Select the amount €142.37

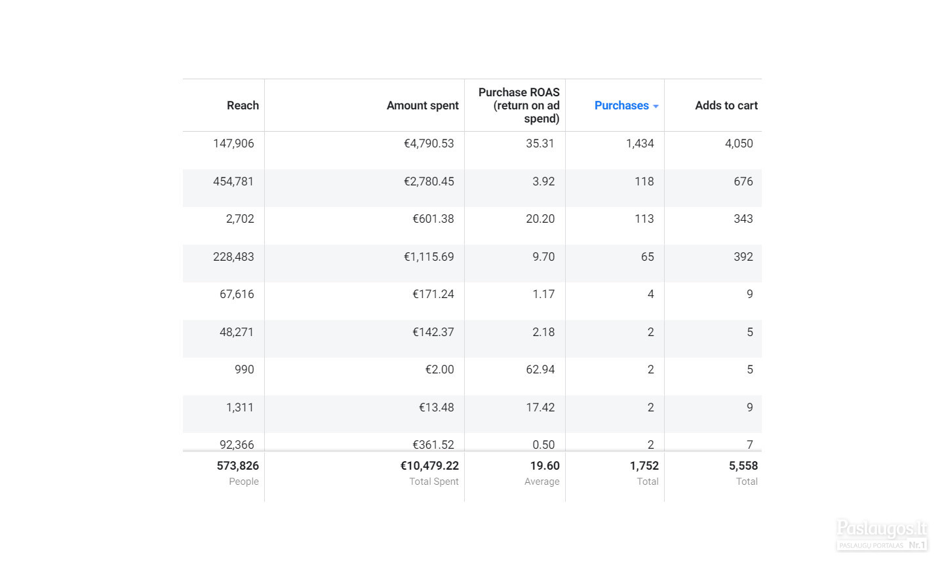point(433,332)
